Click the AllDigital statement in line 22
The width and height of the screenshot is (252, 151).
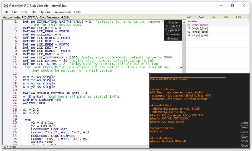pos(33,97)
